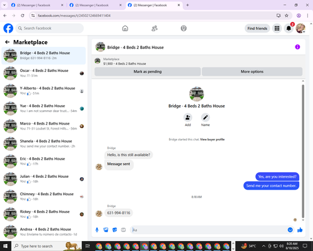Open the account profile picture menu
The image size is (313, 251).
pos(300,28)
